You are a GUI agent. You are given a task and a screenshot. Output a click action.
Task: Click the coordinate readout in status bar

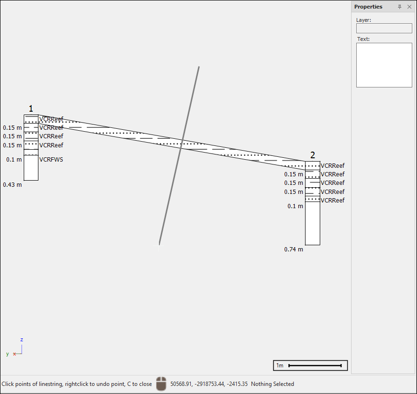click(x=209, y=384)
